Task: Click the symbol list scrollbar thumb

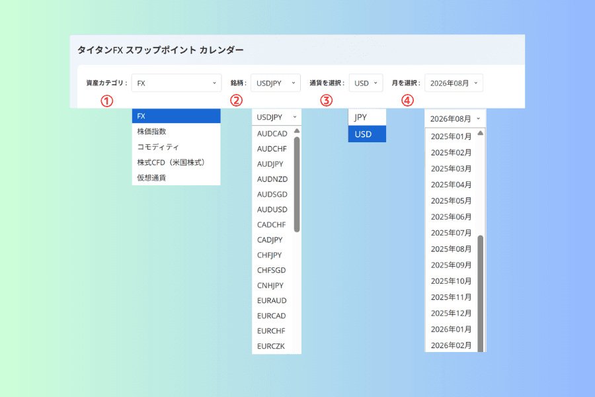Action: [x=297, y=184]
